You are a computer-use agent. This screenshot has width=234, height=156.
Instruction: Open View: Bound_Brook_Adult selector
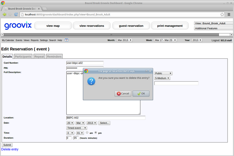(214, 23)
